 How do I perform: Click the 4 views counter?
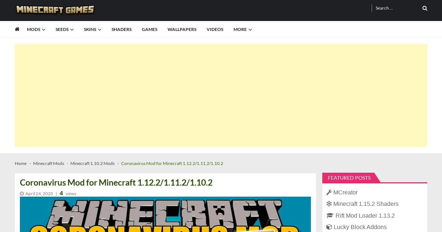pyautogui.click(x=68, y=193)
